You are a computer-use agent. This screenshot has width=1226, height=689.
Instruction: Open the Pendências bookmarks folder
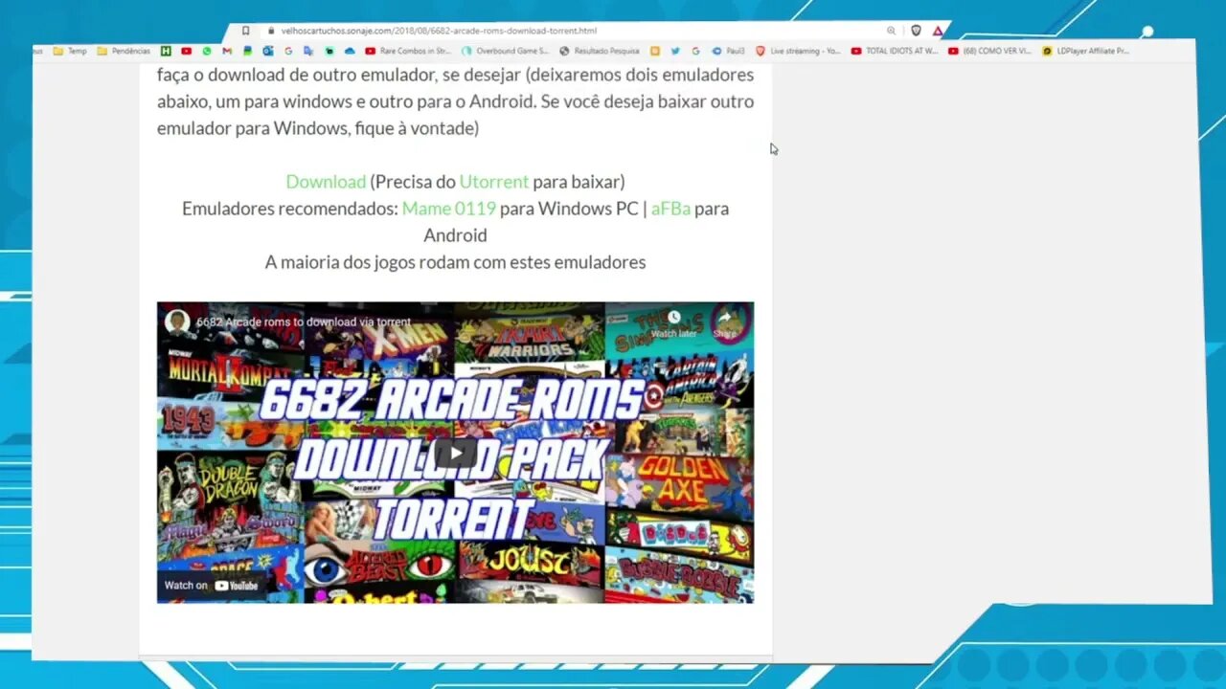[x=123, y=51]
